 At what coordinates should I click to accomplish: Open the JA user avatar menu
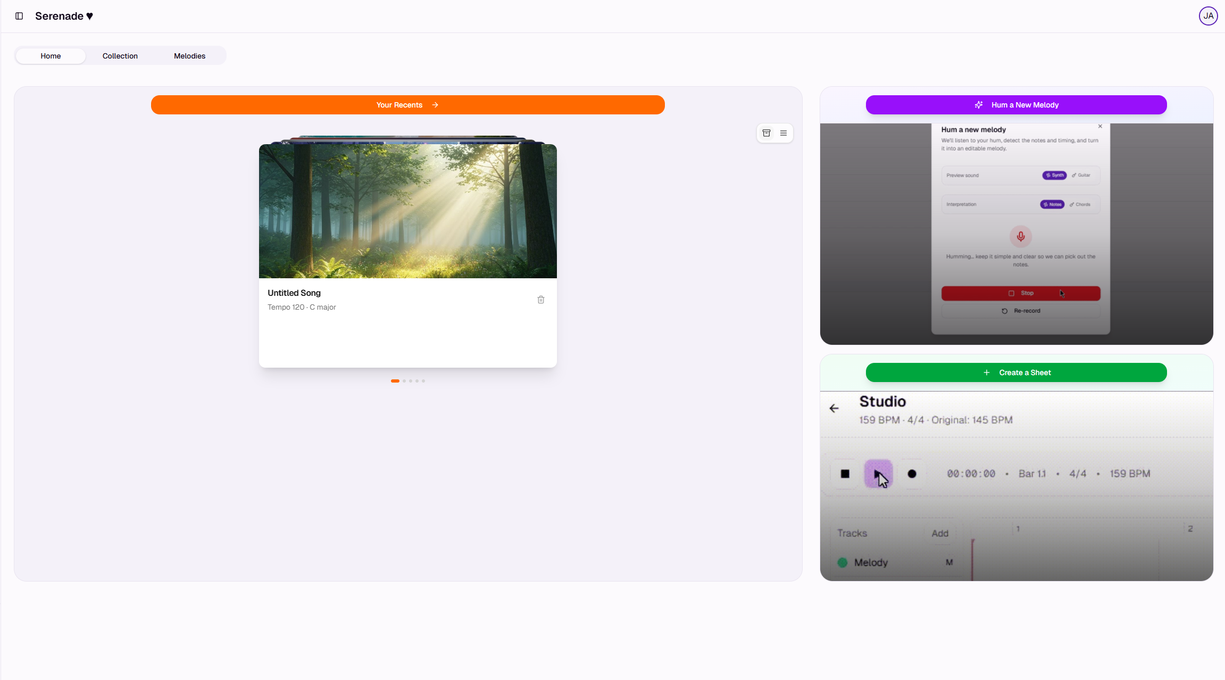pos(1208,16)
